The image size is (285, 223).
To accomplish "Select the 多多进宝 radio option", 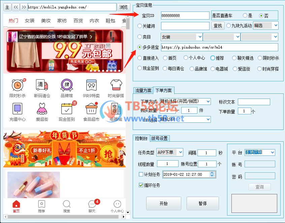I will pyautogui.click(x=139, y=47).
